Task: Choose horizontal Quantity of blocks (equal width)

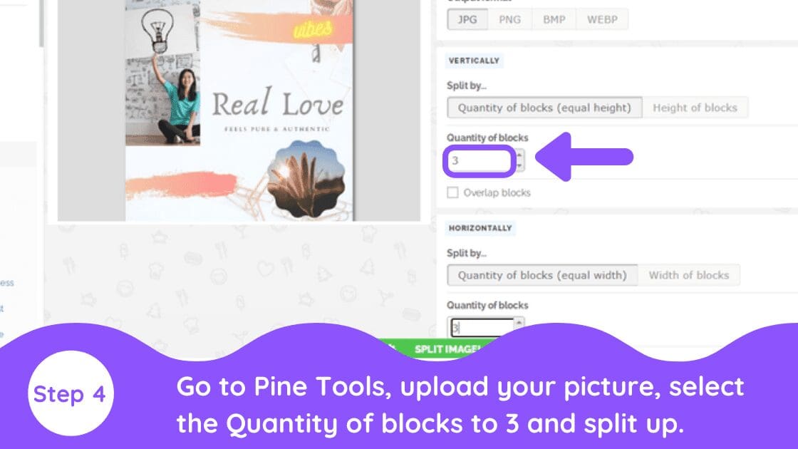Action: (542, 275)
